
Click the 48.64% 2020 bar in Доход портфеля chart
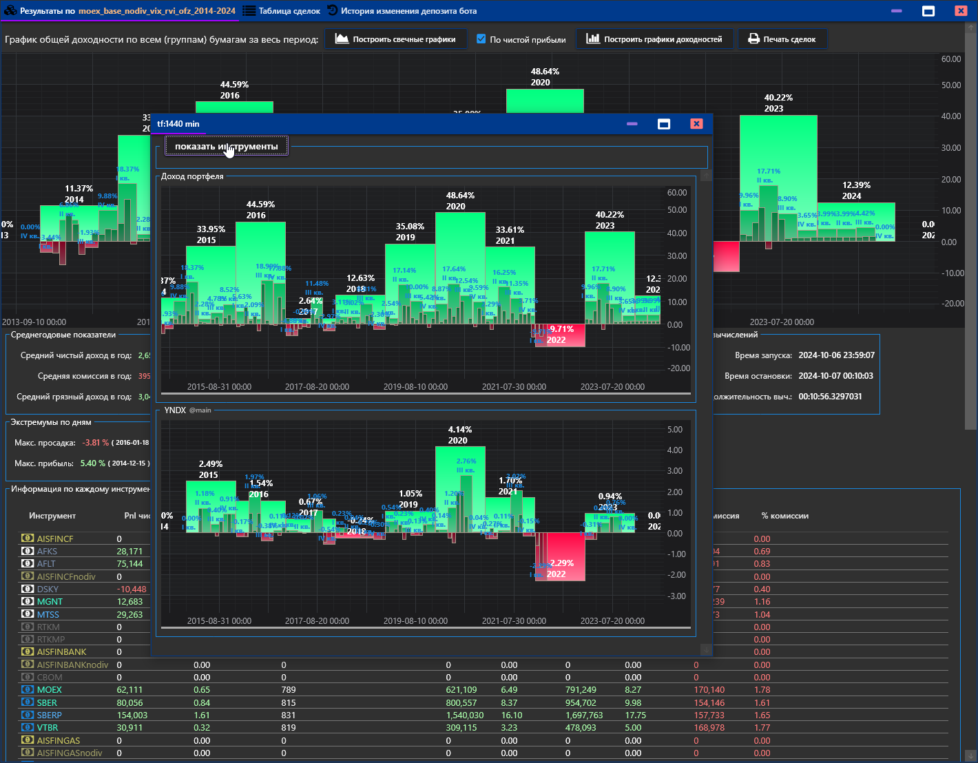point(460,268)
